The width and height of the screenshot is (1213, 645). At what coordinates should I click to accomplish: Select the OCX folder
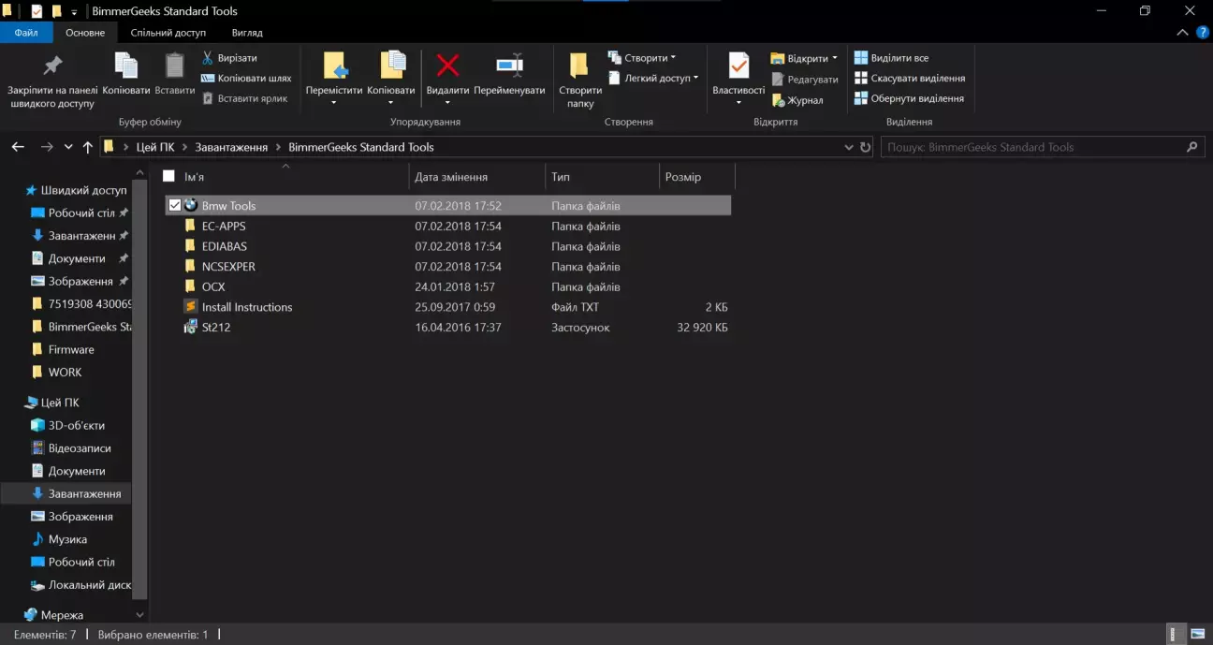213,286
